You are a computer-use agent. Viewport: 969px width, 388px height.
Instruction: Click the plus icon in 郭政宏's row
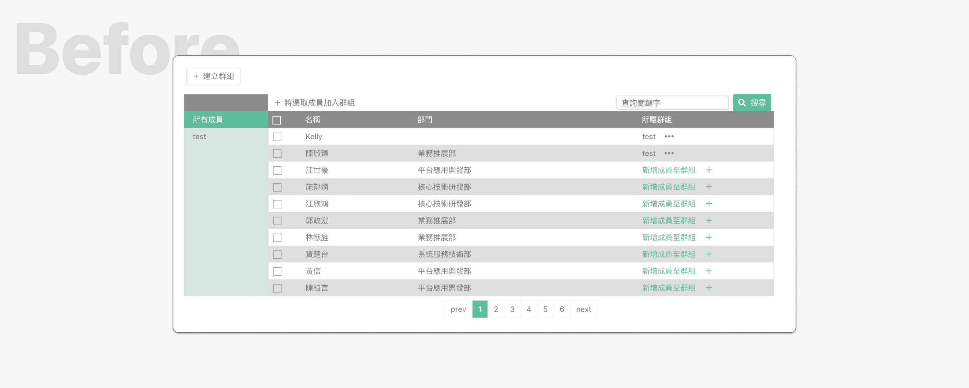709,221
